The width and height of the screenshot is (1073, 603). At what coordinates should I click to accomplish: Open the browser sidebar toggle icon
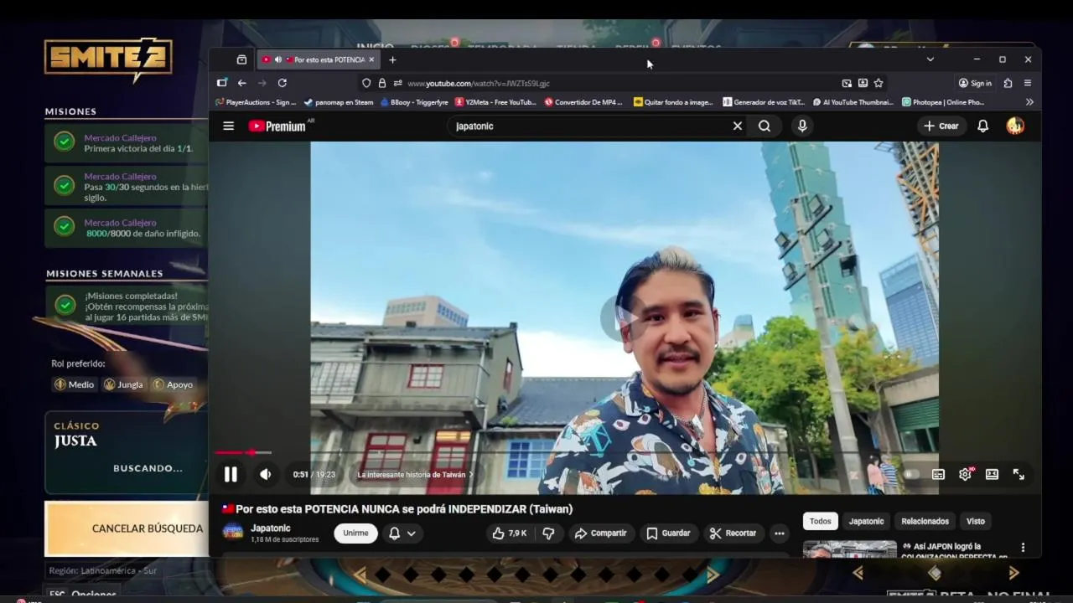point(221,83)
